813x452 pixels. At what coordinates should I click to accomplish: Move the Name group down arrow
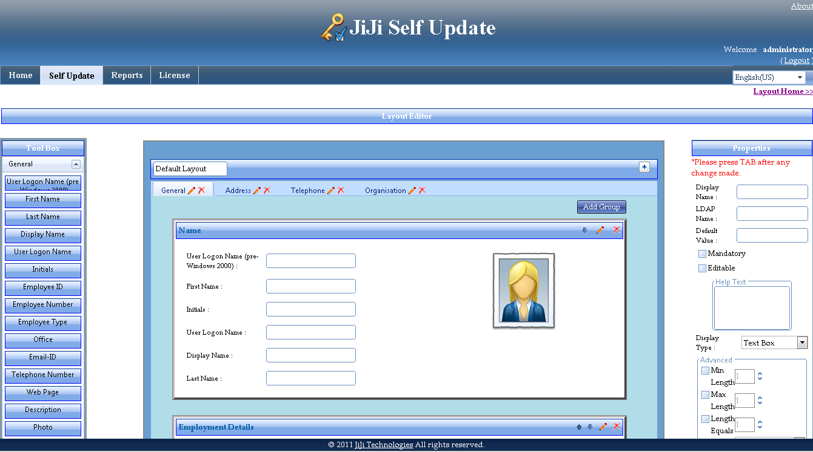(584, 230)
